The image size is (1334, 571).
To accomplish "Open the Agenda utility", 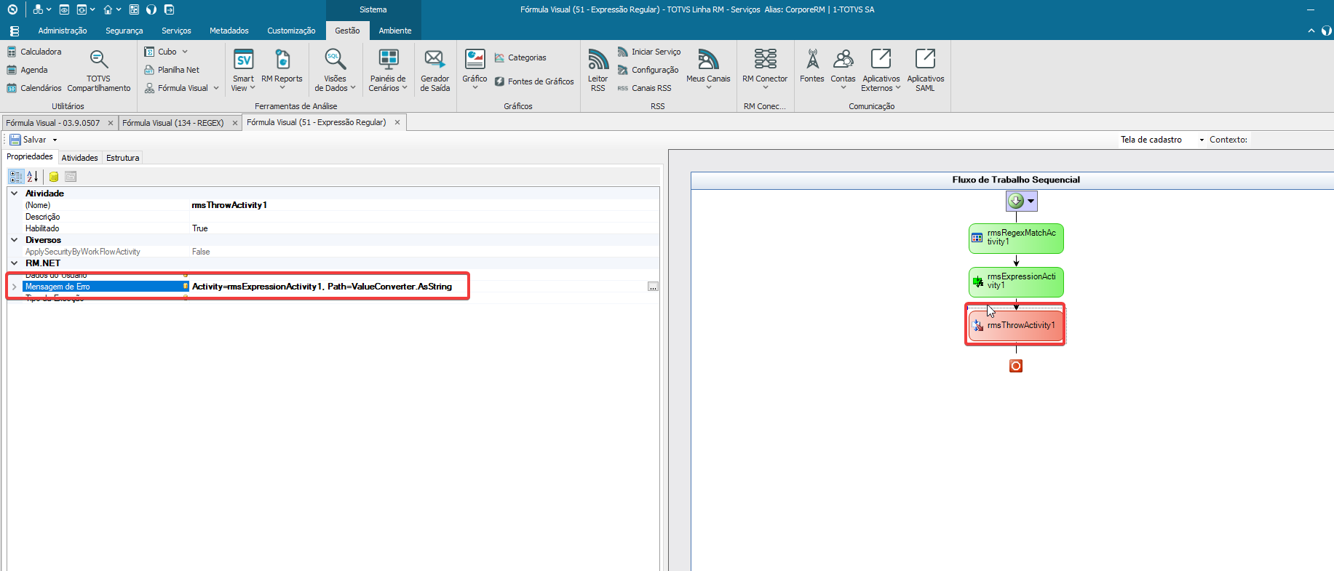I will pos(27,70).
